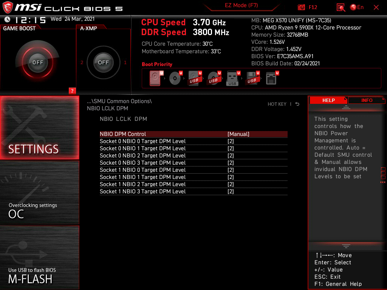Click the DDR Speed 3800 MHz readout

(185, 32)
